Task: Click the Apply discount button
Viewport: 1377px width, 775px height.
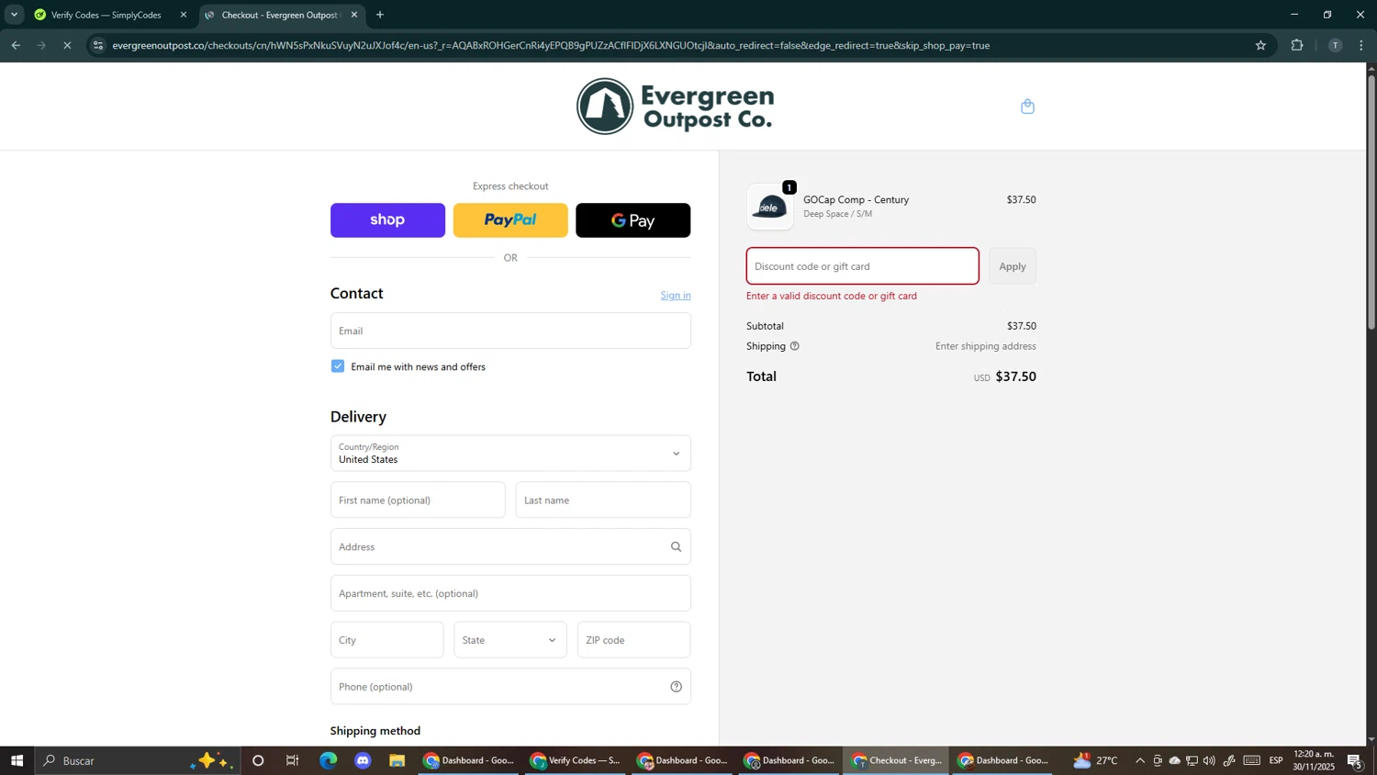Action: pyautogui.click(x=1013, y=266)
